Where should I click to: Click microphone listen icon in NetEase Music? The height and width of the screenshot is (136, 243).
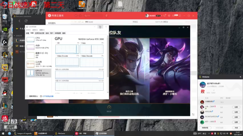click(106, 16)
